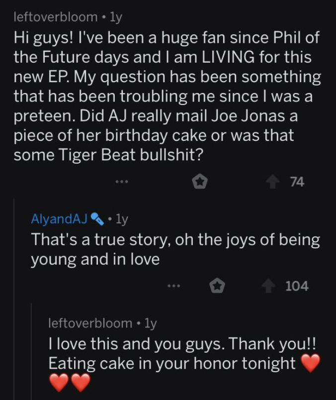This screenshot has height=400, width=336.
Task: Click the 1y timestamp on bottom reply
Action: pyautogui.click(x=151, y=323)
